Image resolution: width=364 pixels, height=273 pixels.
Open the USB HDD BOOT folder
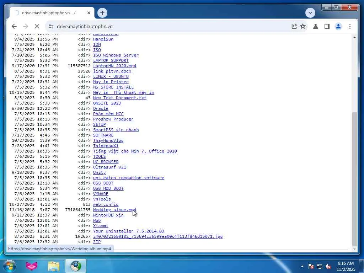(108, 188)
